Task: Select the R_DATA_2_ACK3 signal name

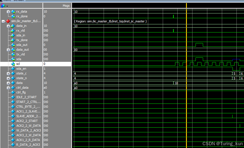Action: (28, 145)
